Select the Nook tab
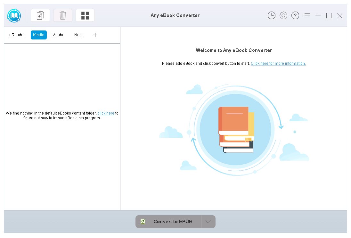The height and width of the screenshot is (238, 351). 79,35
